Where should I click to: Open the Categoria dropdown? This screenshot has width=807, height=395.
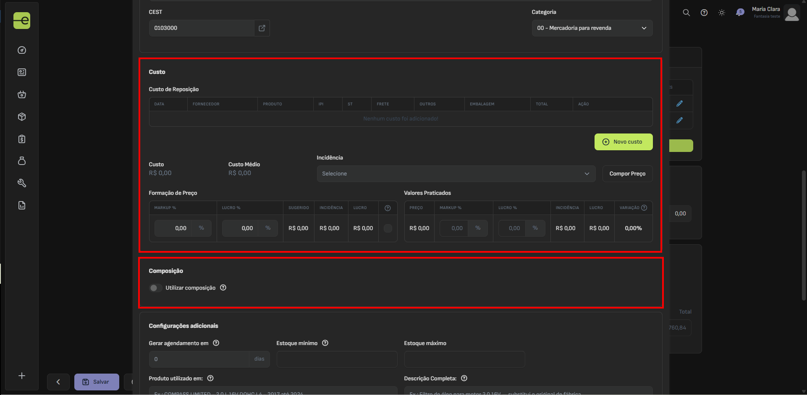point(592,28)
